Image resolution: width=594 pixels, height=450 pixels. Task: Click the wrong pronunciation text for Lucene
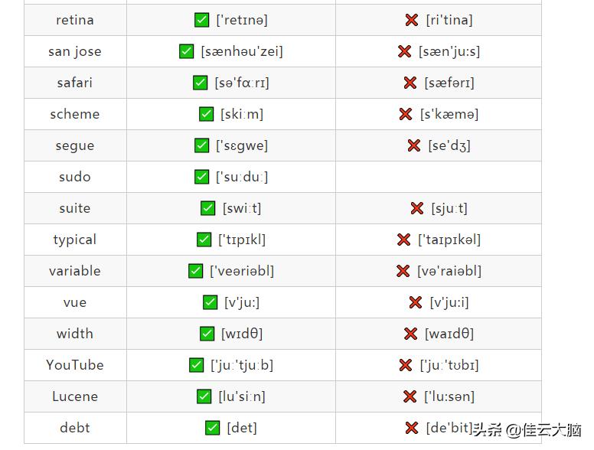click(x=449, y=396)
